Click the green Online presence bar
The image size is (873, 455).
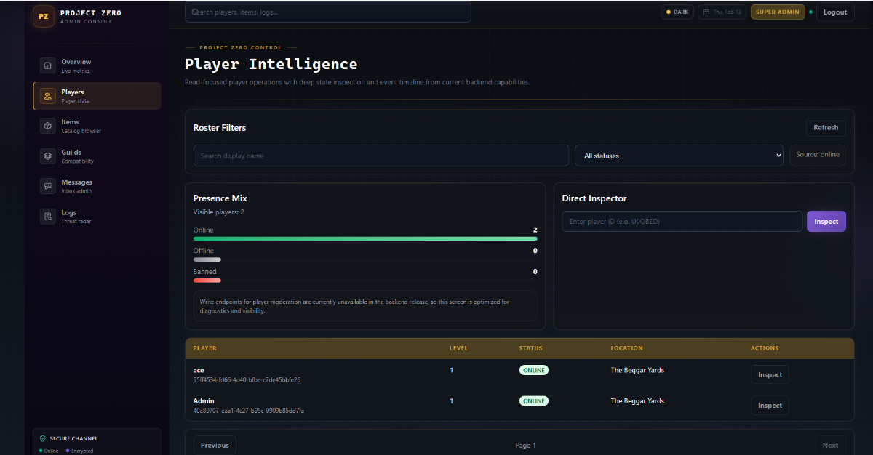(365, 238)
